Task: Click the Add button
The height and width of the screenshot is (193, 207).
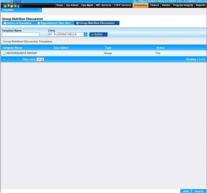Action: [186, 191]
